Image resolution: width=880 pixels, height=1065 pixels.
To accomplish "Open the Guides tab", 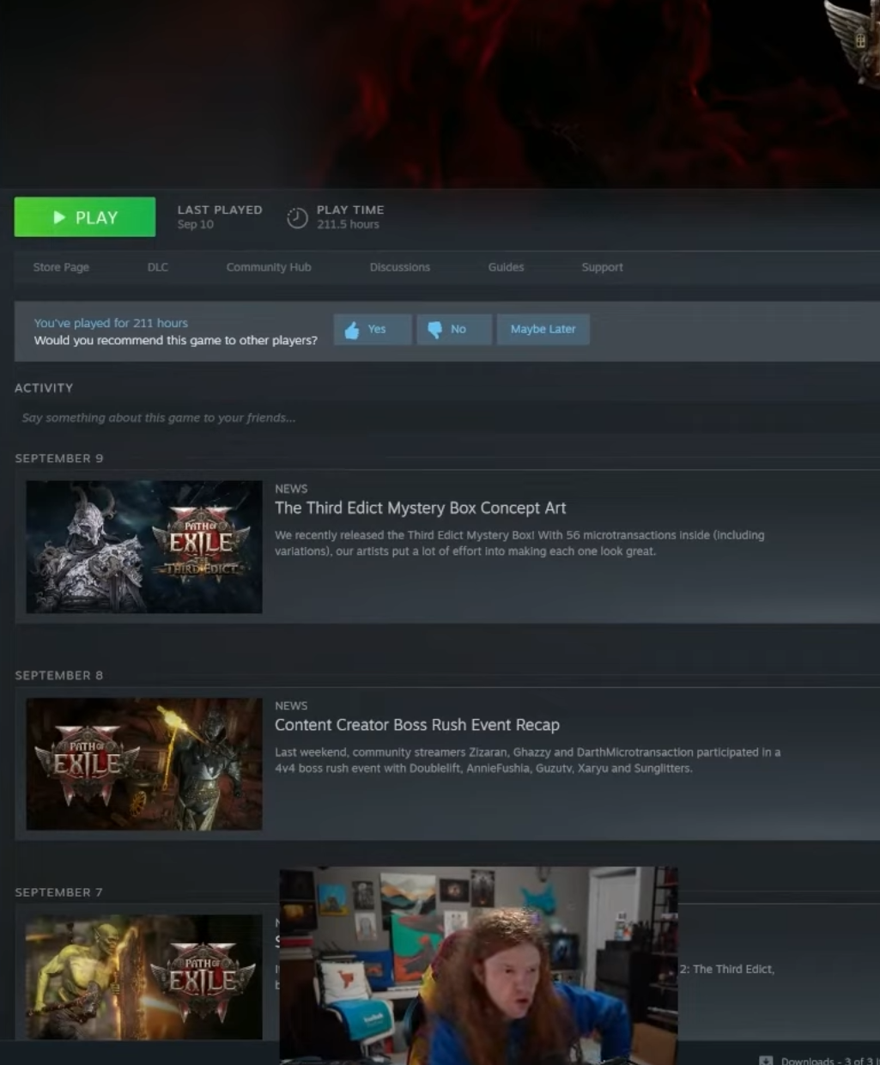I will pyautogui.click(x=506, y=267).
